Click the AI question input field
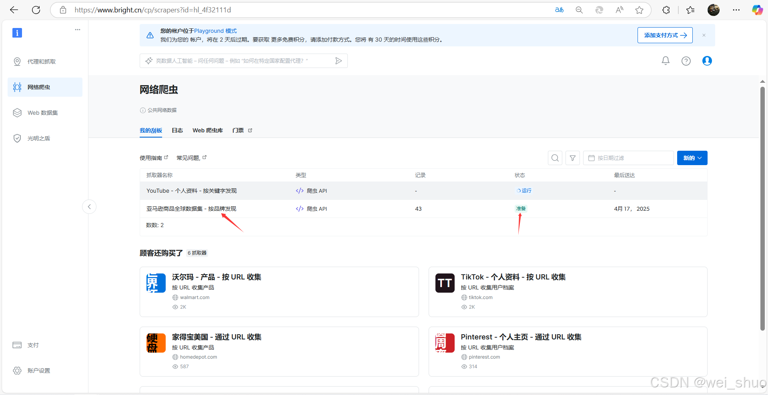 (x=243, y=61)
